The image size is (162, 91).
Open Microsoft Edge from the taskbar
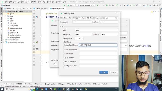[37, 89]
